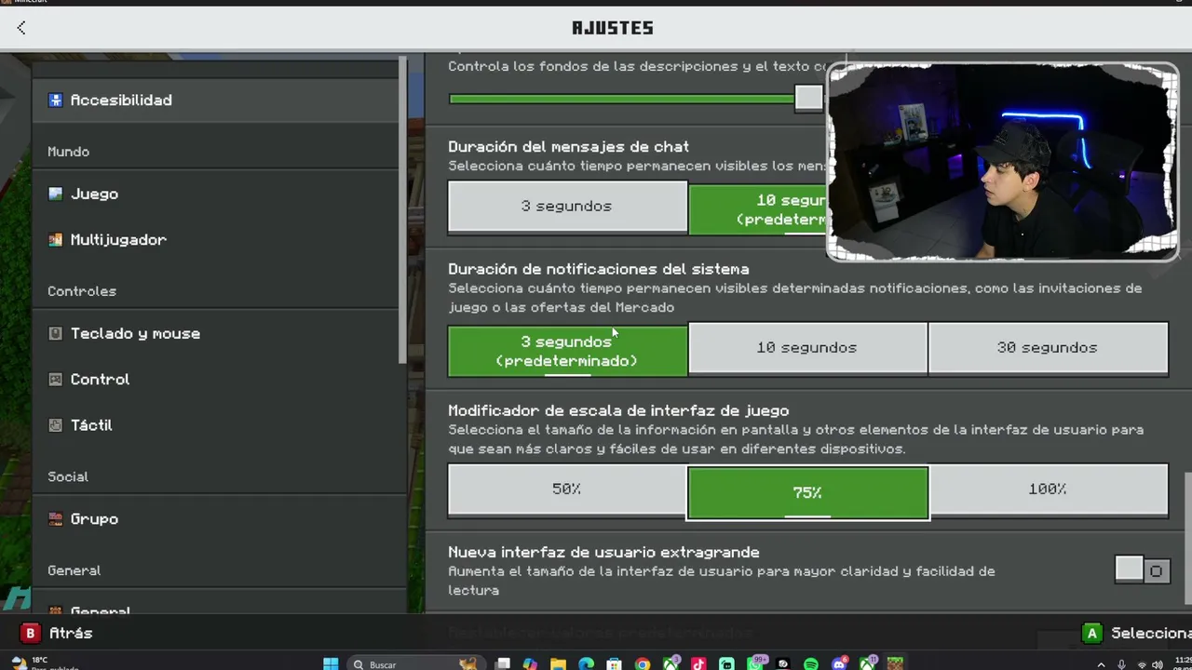Open the Windows Start menu
Screen dimensions: 1192x670
(331, 663)
